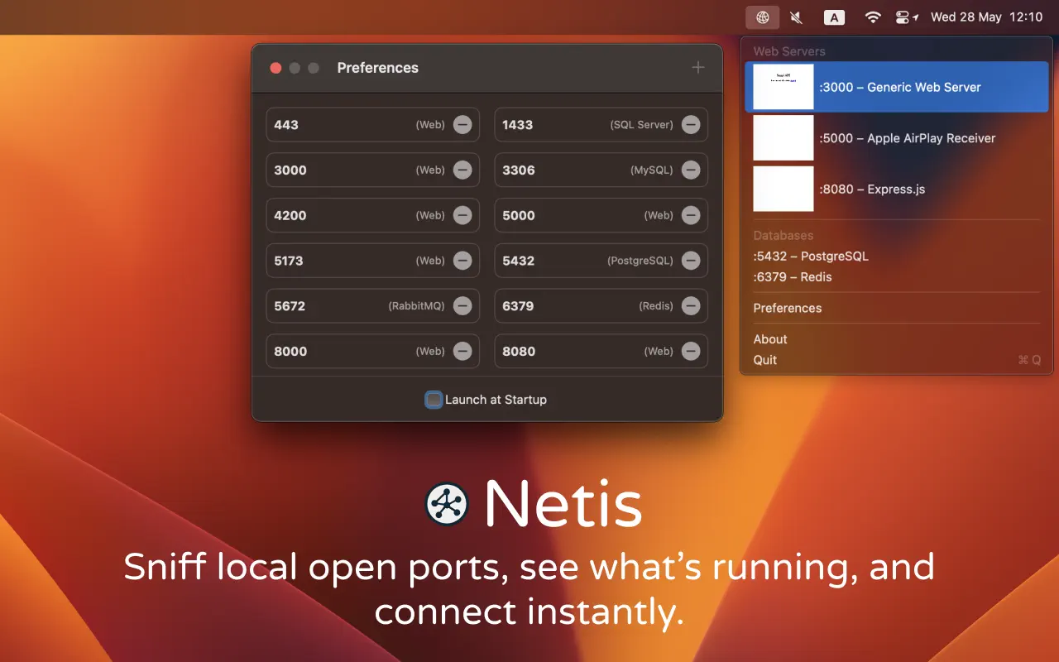Remove port 1433 SQL Server via minus icon
The height and width of the screenshot is (662, 1059).
coord(691,124)
